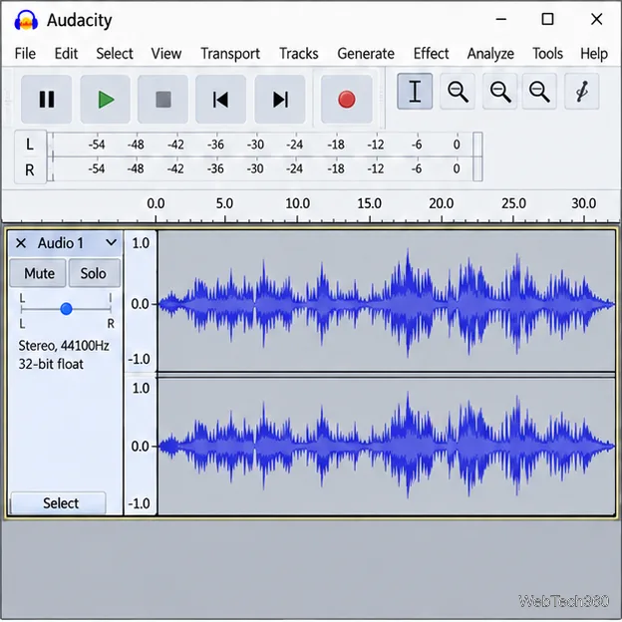Click timeline ruler at 20.0 seconds
The width and height of the screenshot is (622, 622).
click(x=442, y=204)
